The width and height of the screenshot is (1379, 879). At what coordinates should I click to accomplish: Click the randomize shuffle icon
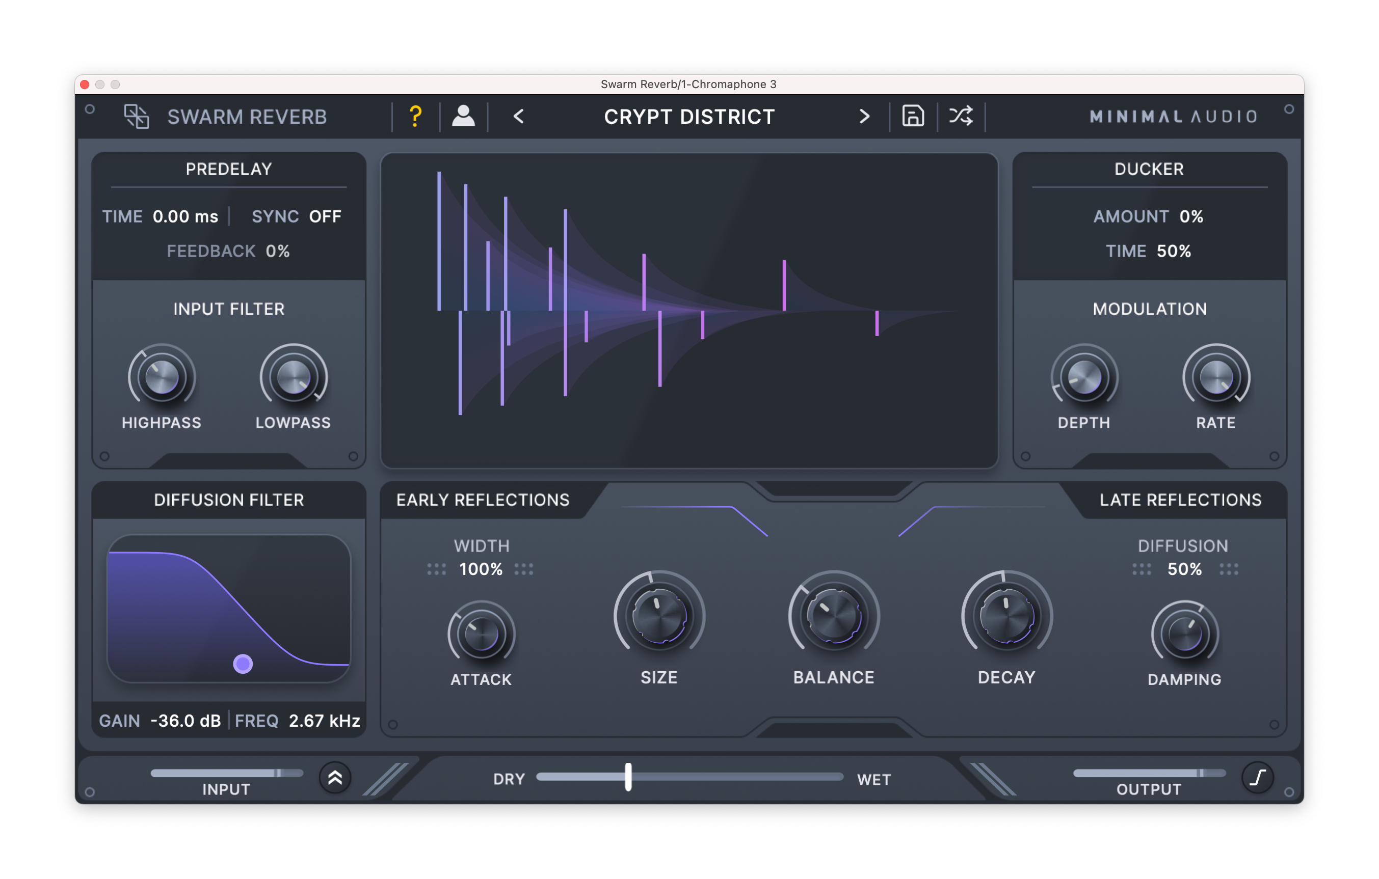[961, 116]
